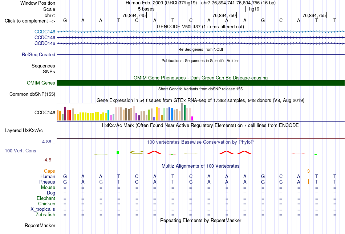This screenshot has height=234, width=345.
Task: Click the Click to complement --> label
Action: (30, 21)
